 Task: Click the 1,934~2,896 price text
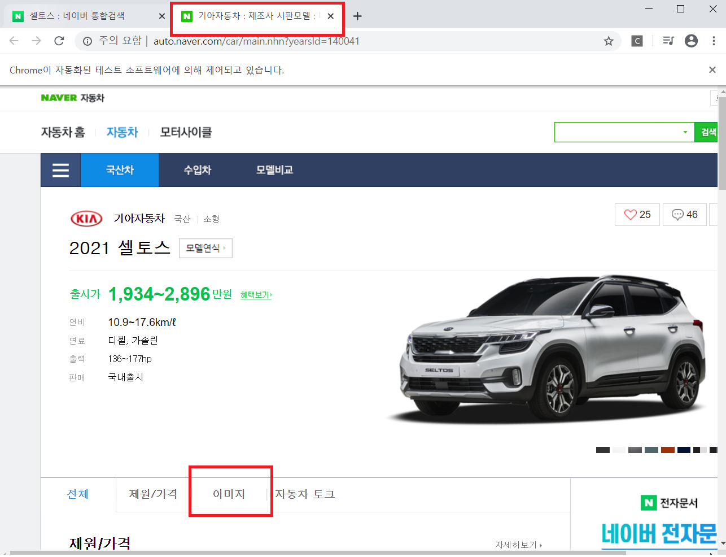(159, 294)
